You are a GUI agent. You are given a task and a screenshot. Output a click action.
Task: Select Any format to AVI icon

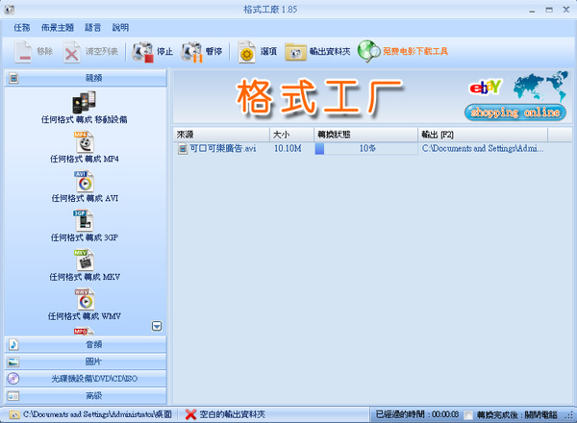[x=85, y=182]
